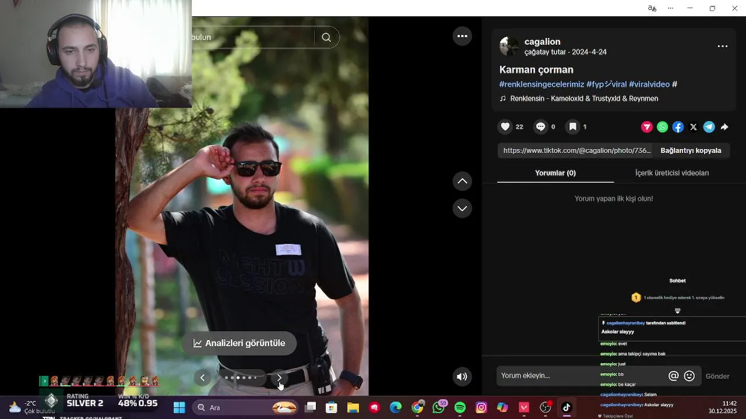The width and height of the screenshot is (746, 419).
Task: Open Microsoft Edge from the taskbar
Action: (x=396, y=407)
